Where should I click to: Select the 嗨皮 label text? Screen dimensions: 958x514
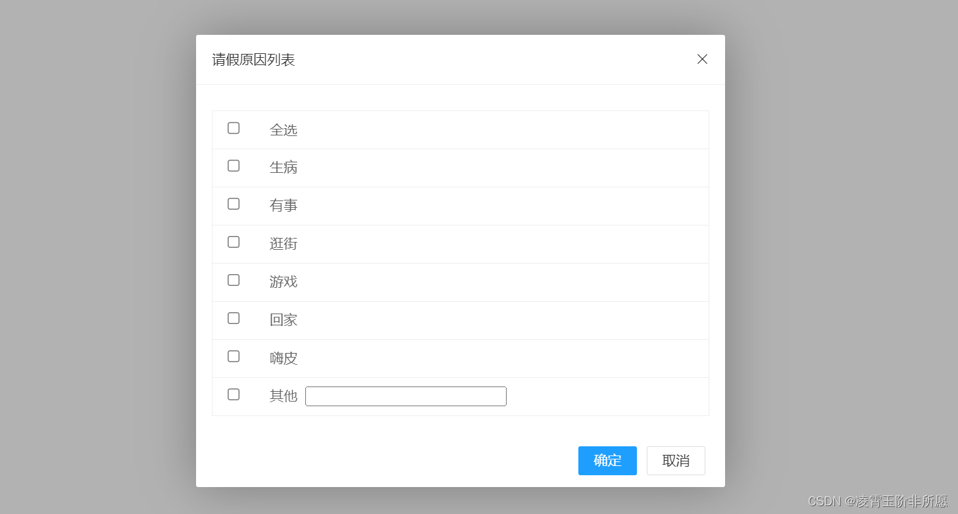pos(284,358)
